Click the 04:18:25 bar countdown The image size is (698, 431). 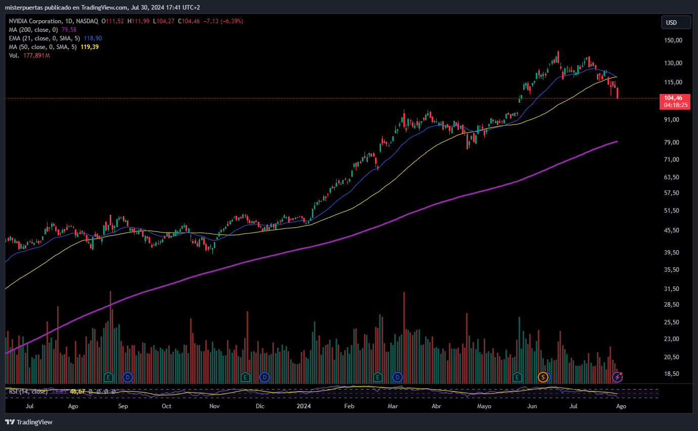click(x=676, y=105)
